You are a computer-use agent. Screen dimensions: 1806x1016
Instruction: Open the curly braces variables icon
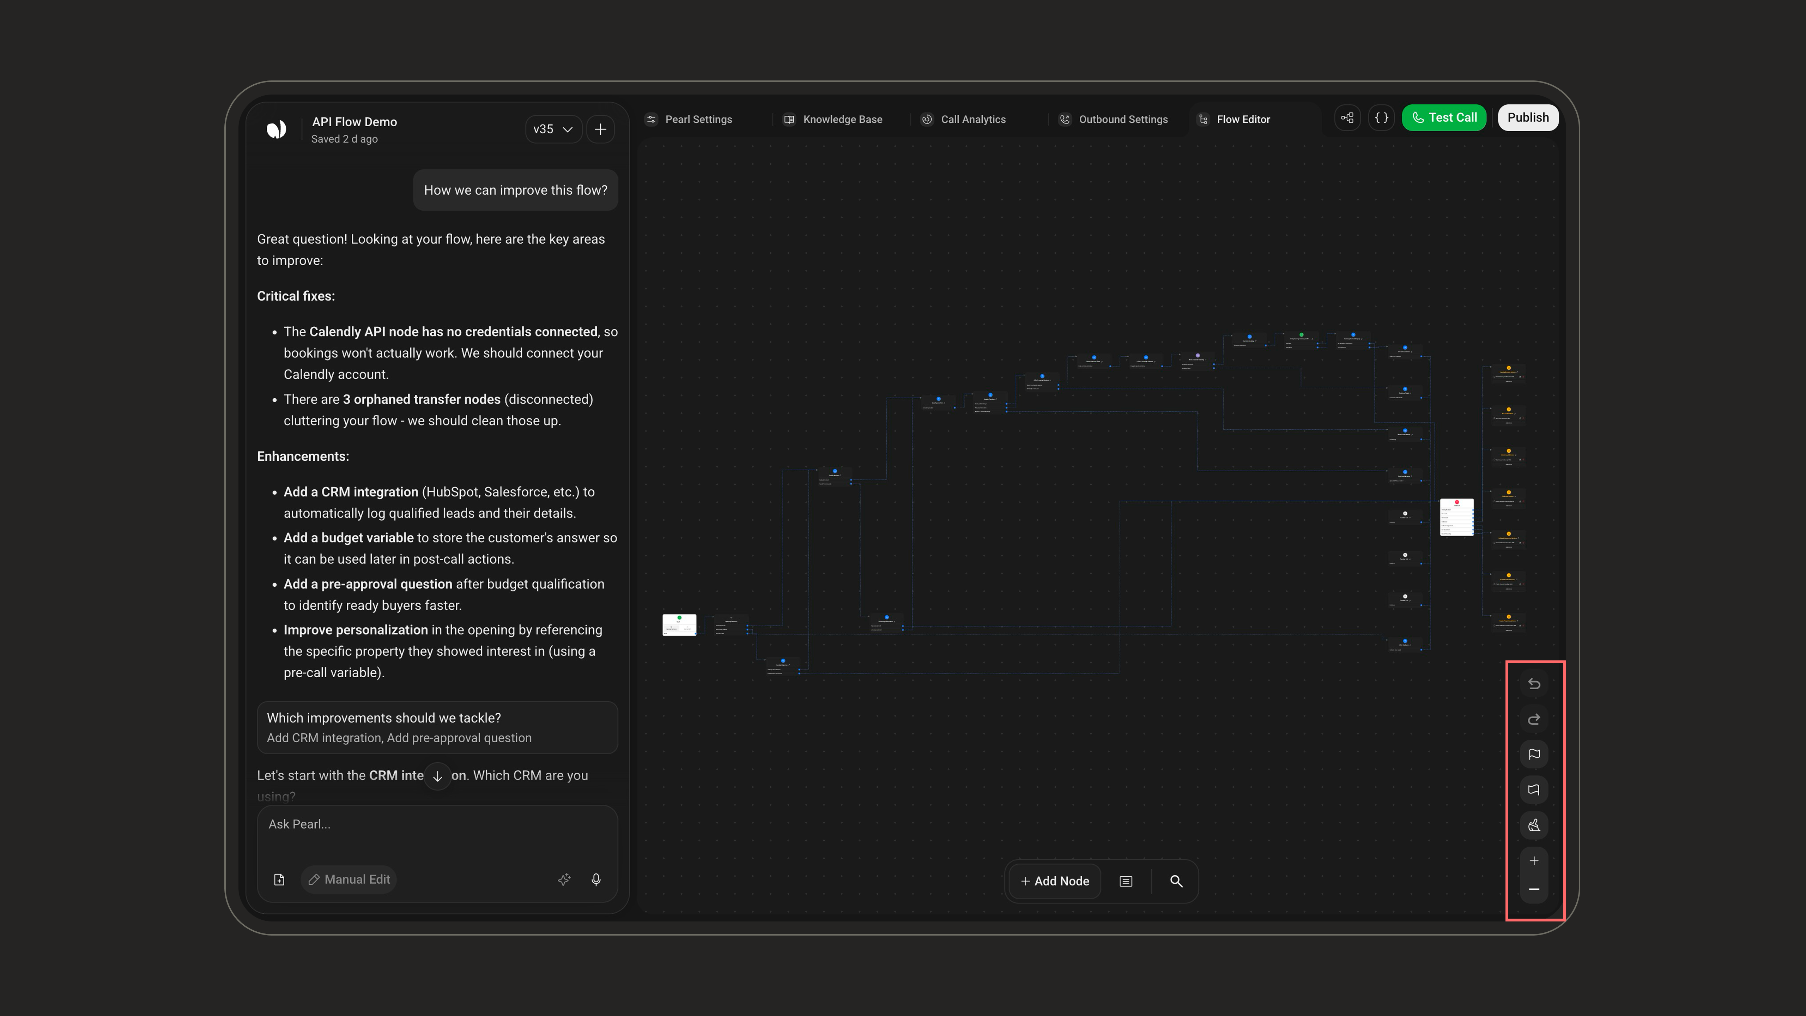click(x=1381, y=118)
